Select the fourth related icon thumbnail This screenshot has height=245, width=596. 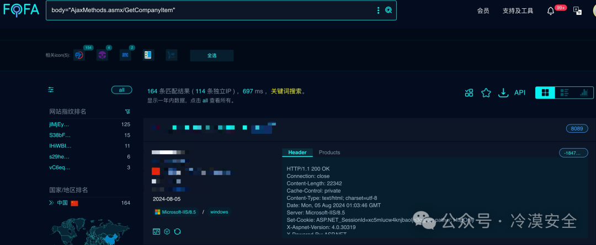(x=148, y=56)
